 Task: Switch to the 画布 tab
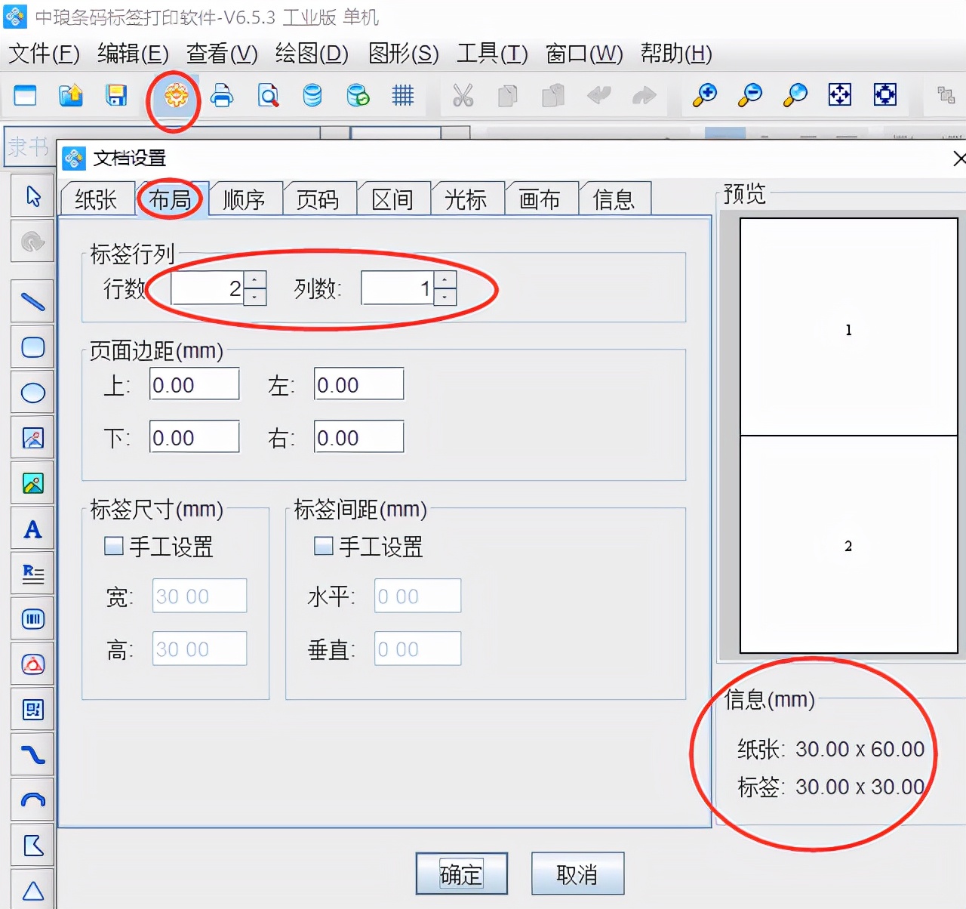(540, 199)
